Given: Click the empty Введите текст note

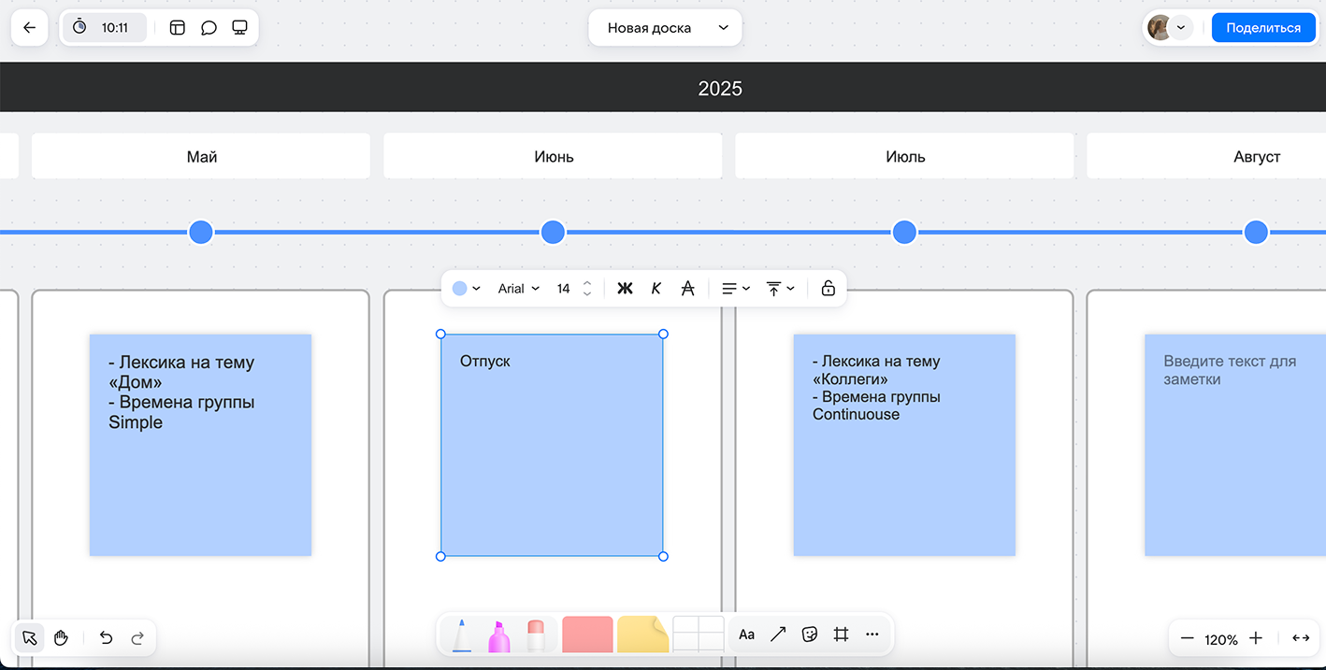Looking at the screenshot, I should point(1235,445).
